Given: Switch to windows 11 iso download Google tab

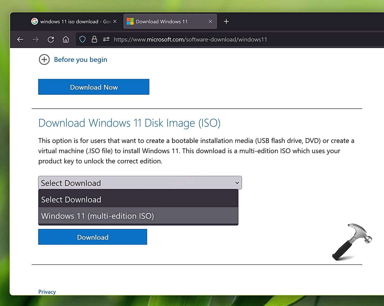Looking at the screenshot, I should click(x=69, y=21).
